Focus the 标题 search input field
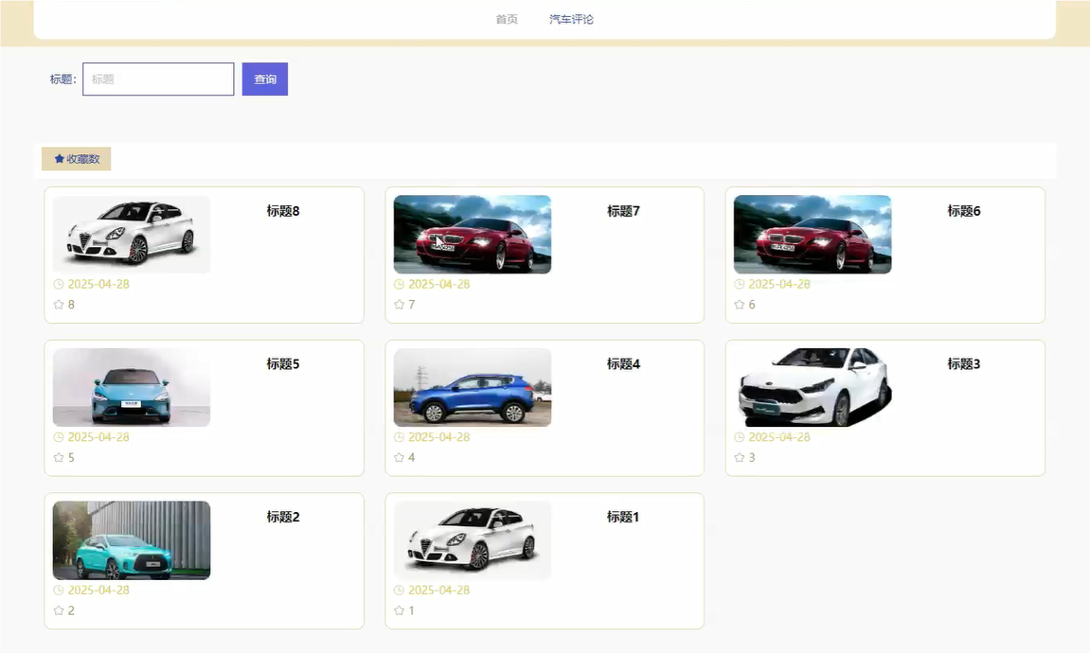 click(158, 79)
